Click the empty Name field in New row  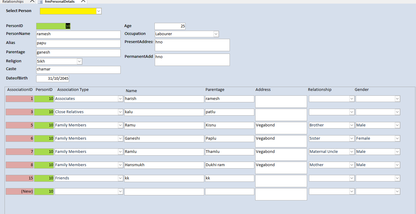[x=164, y=191]
